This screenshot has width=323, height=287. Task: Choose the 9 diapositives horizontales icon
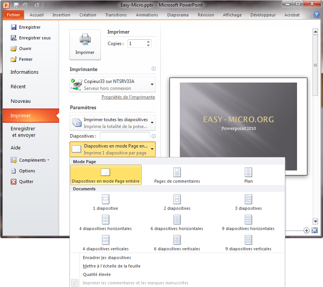click(248, 220)
